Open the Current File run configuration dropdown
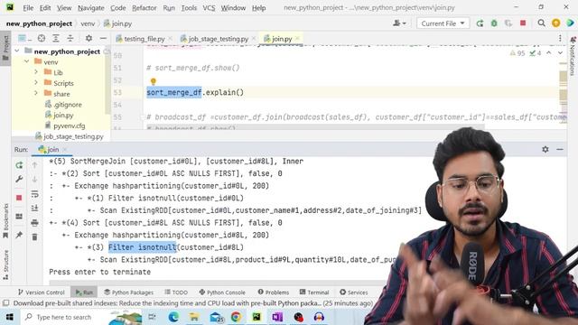Image resolution: width=578 pixels, height=325 pixels. point(443,23)
